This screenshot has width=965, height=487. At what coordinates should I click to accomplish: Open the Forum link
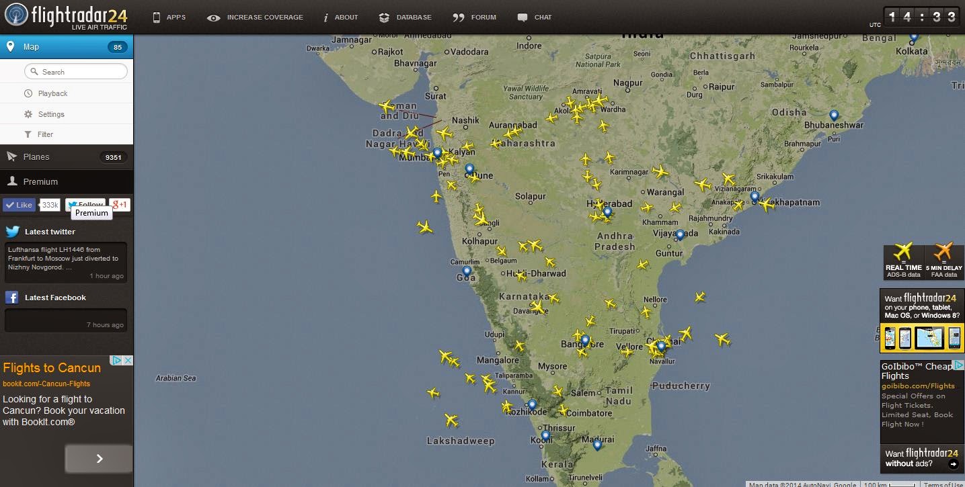(x=475, y=17)
